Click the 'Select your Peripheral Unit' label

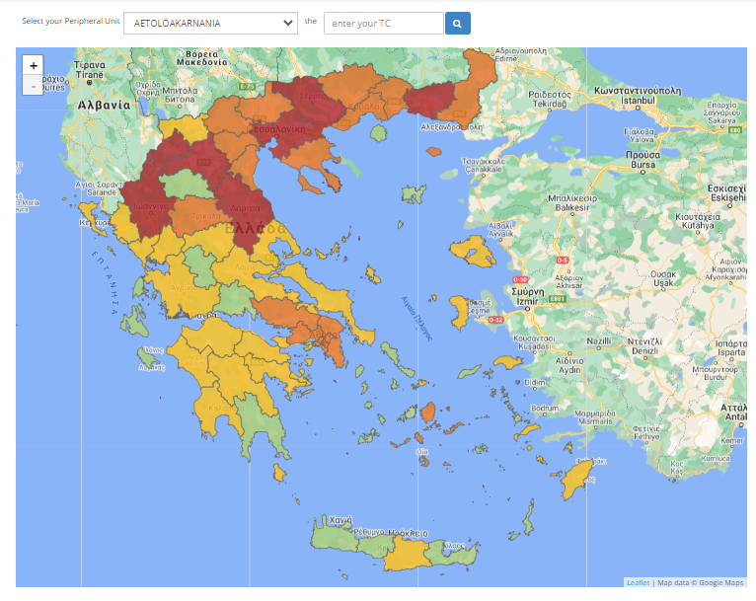click(70, 21)
